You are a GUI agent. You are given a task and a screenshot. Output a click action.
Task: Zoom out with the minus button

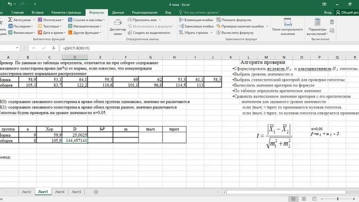pyautogui.click(x=321, y=199)
